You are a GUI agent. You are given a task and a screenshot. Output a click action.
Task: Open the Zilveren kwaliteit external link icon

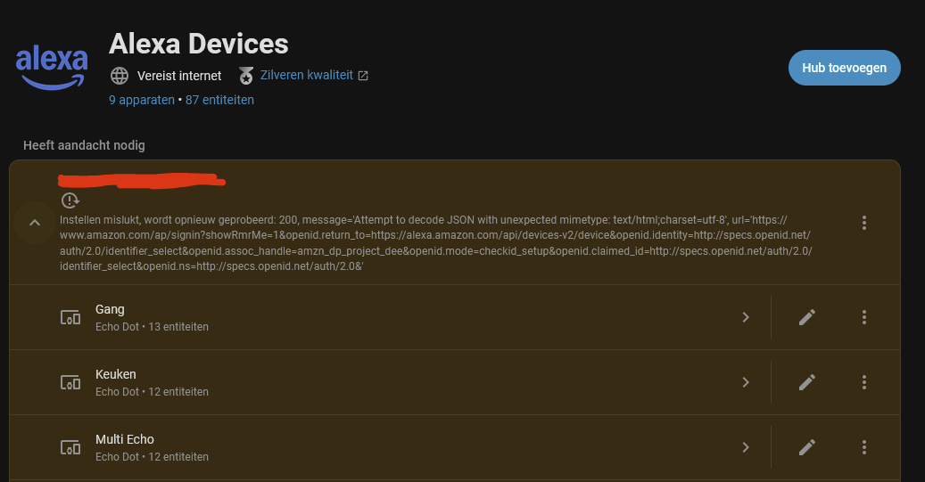point(363,76)
